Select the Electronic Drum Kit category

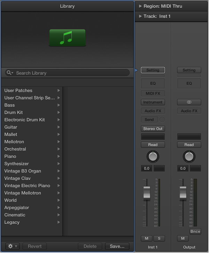coord(32,120)
